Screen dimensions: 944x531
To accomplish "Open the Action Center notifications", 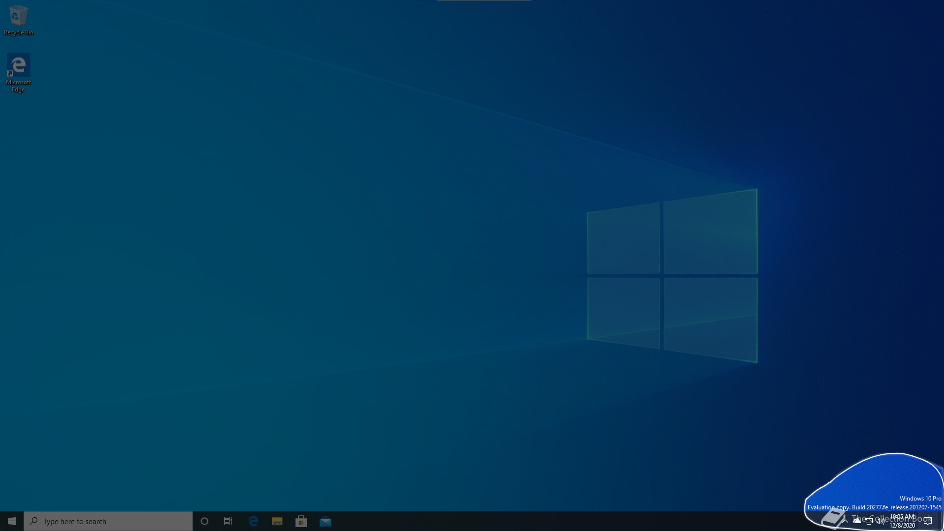I will [x=928, y=521].
